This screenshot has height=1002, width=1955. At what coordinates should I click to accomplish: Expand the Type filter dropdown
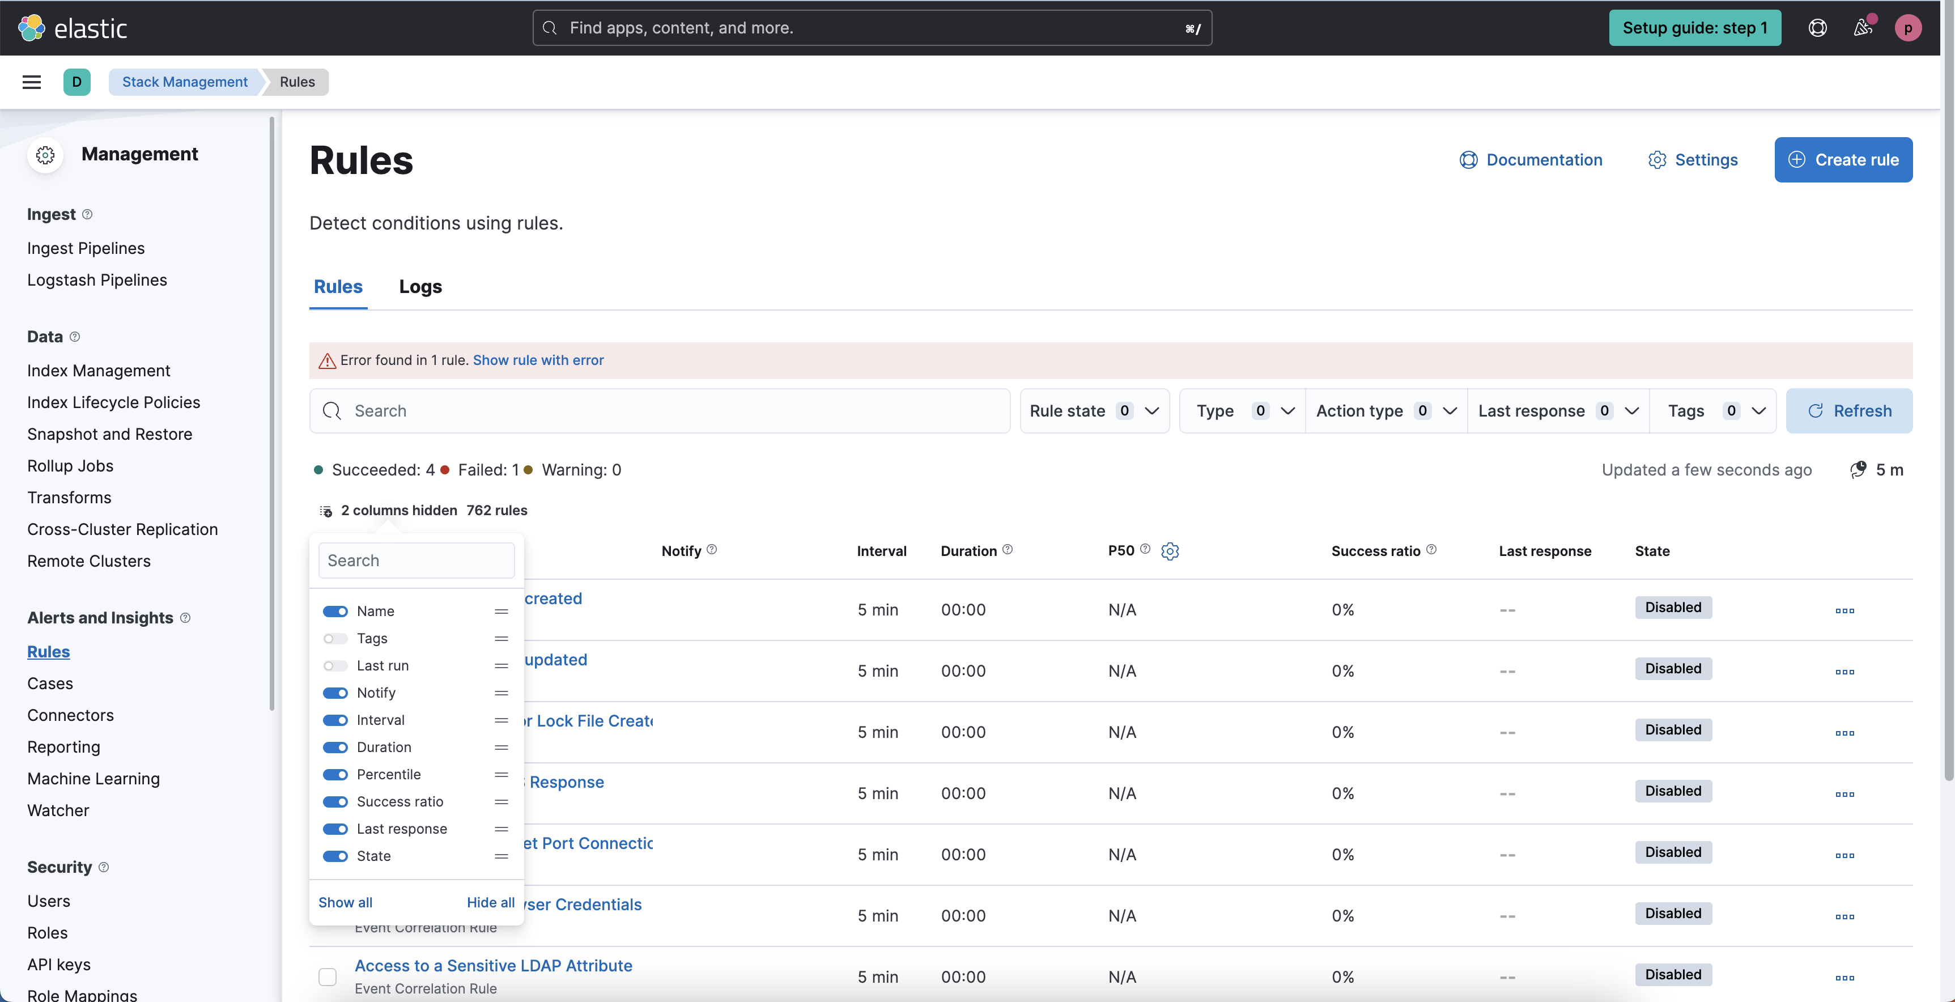pyautogui.click(x=1242, y=411)
